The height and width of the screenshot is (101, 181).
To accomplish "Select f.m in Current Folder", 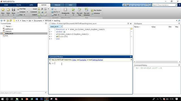I will coord(7,36).
